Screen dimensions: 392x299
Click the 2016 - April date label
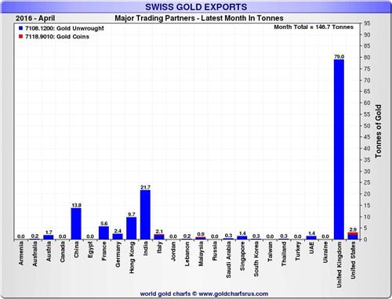(35, 18)
